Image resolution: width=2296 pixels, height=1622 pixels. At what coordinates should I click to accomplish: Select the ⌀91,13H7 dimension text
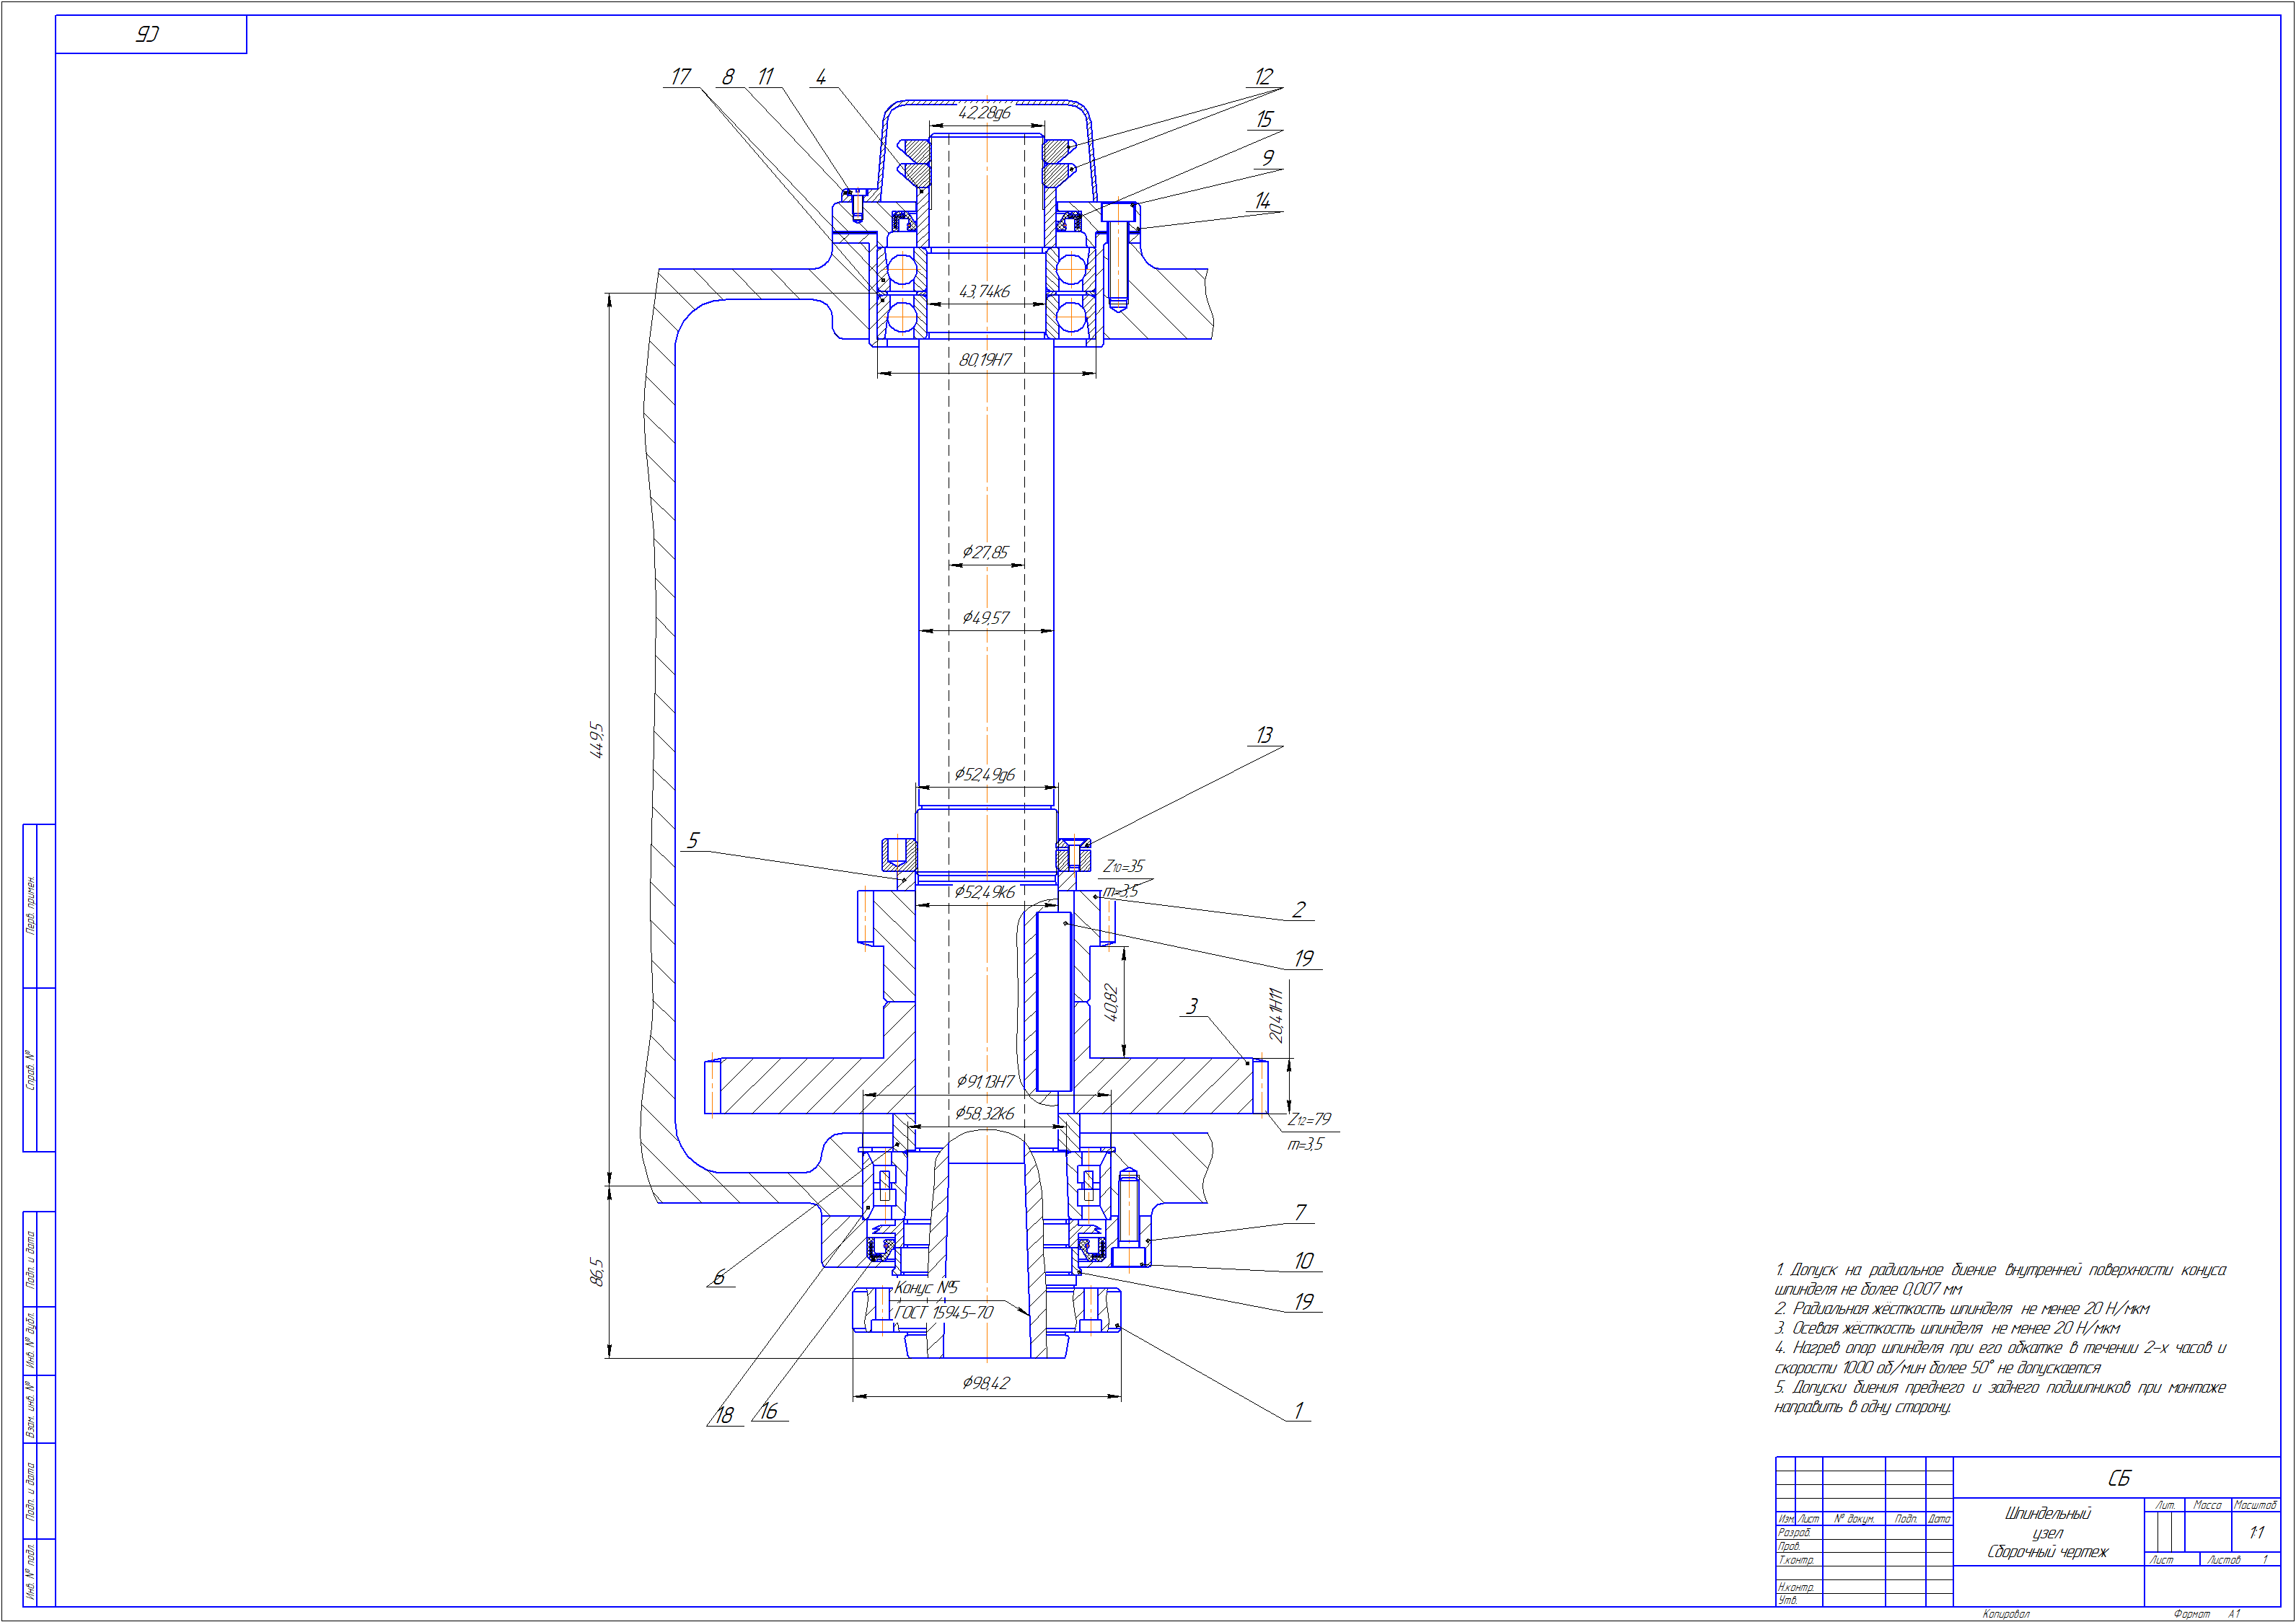coord(985,1082)
